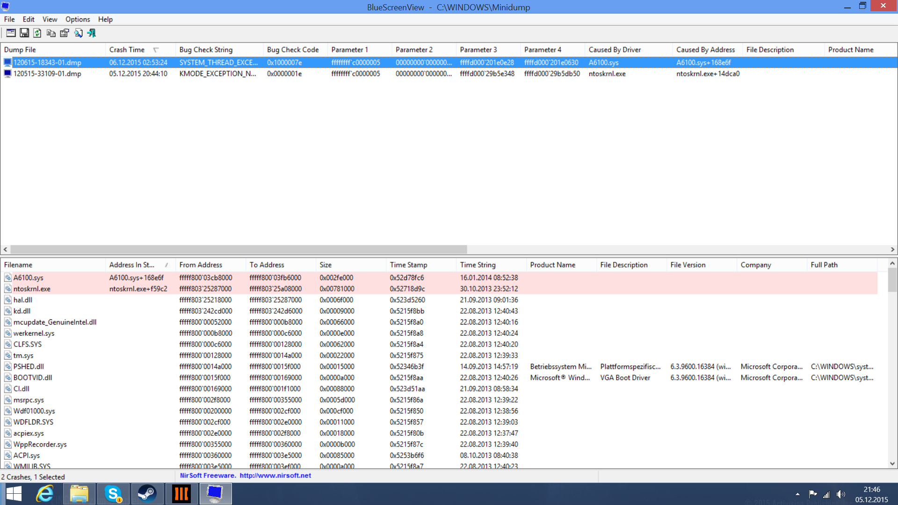Sort by Bug Check Code column header
Image resolution: width=898 pixels, height=505 pixels.
(293, 50)
